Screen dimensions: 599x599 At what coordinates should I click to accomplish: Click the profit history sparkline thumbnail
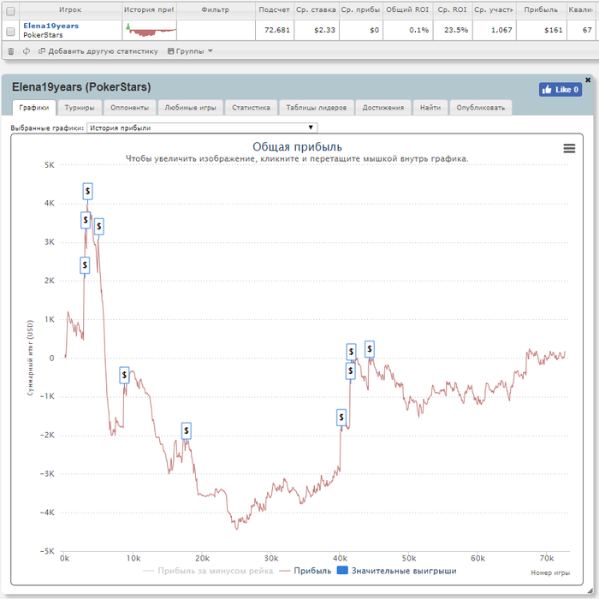point(151,30)
